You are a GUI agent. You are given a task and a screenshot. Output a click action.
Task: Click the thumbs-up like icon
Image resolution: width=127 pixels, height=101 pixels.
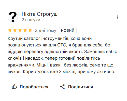click(14, 87)
